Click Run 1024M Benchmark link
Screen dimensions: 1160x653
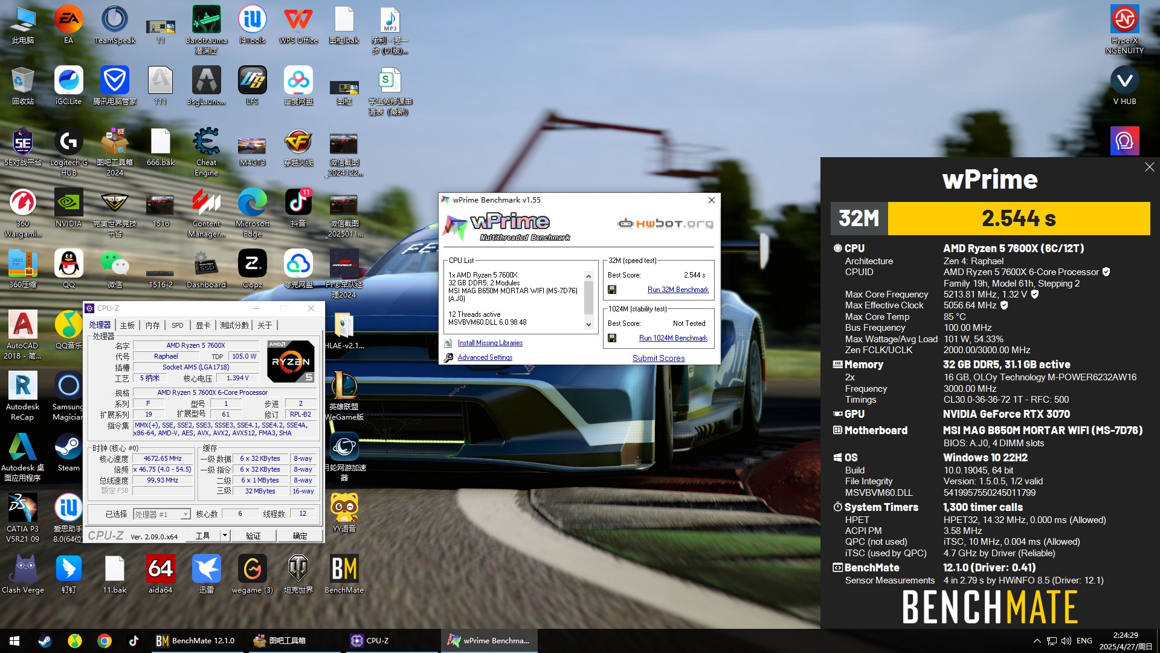tap(673, 338)
